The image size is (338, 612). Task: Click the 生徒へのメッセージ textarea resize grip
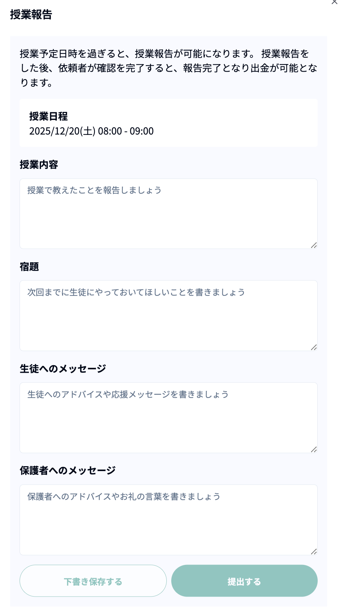314,449
